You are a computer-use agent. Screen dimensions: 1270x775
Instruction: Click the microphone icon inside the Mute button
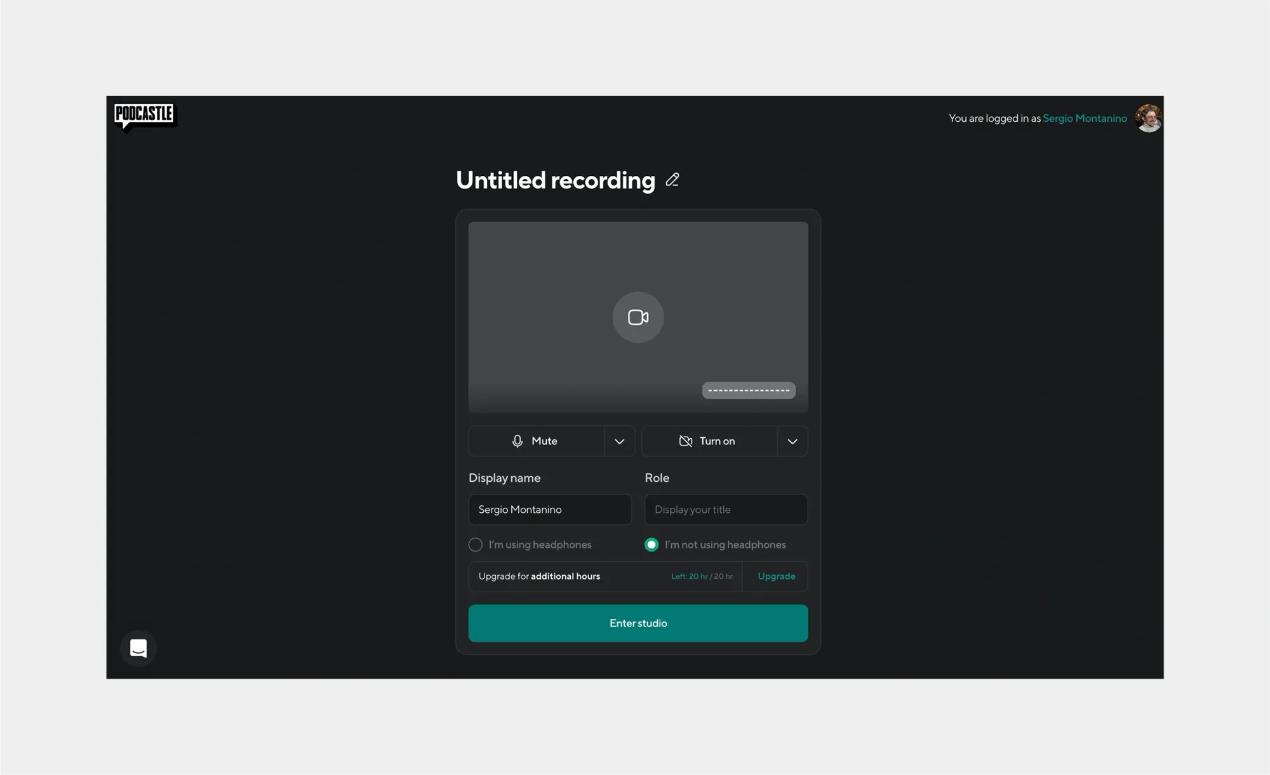click(x=518, y=440)
